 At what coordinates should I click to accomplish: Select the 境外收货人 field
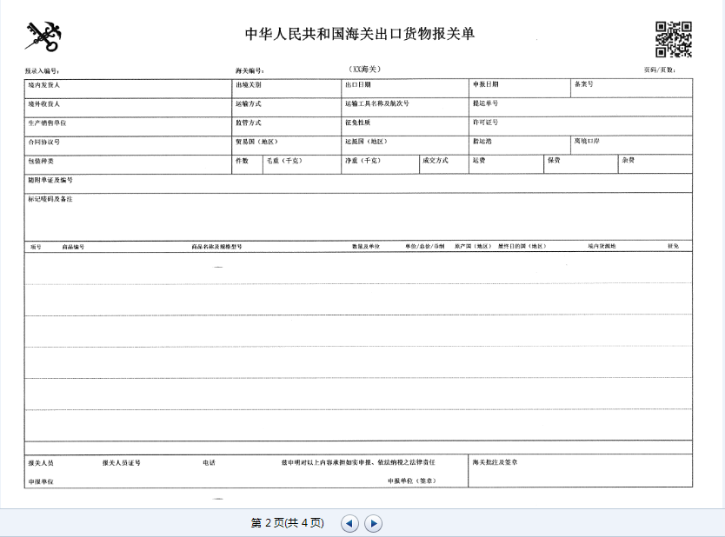[122, 106]
